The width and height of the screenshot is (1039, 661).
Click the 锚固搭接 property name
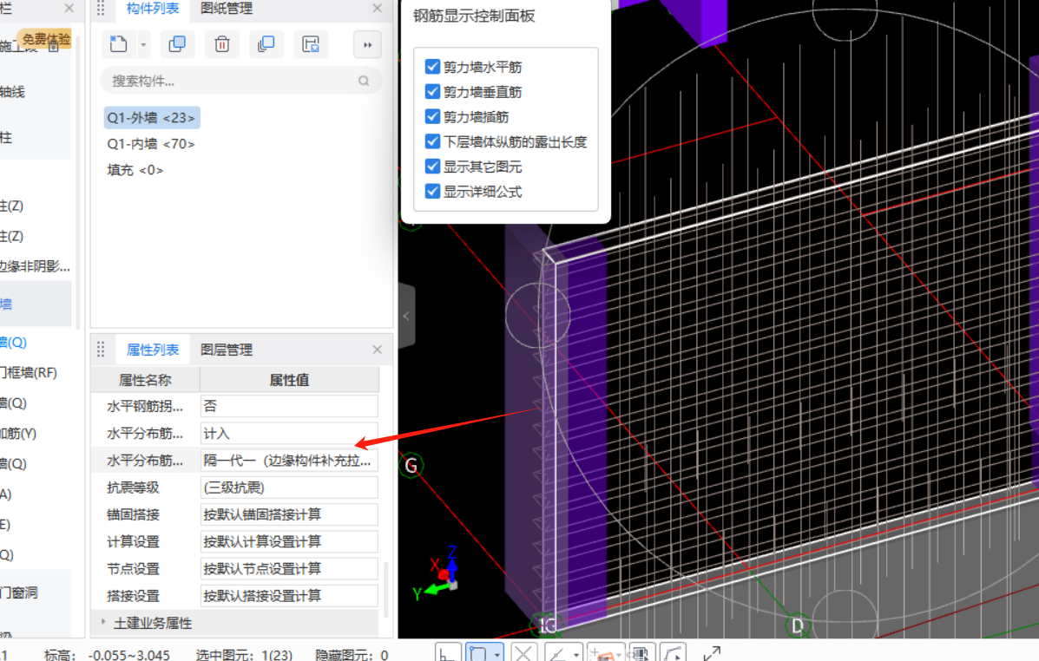pos(133,514)
